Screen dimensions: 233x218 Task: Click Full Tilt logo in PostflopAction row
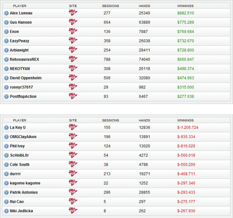pos(73,96)
